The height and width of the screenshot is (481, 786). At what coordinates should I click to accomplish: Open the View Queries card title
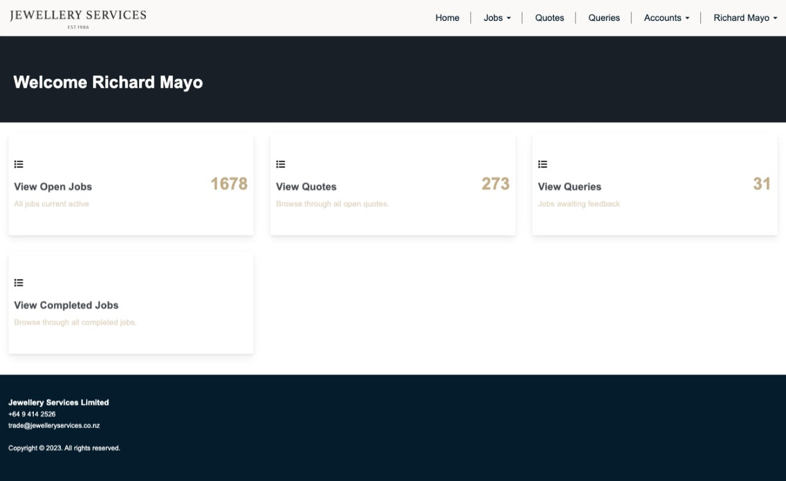click(569, 187)
